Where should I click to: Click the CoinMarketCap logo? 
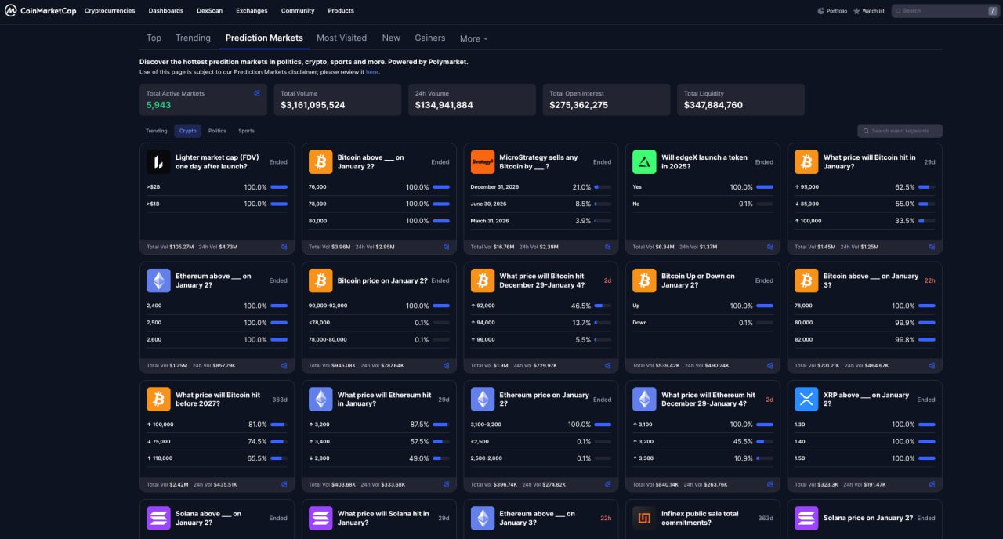(x=41, y=11)
